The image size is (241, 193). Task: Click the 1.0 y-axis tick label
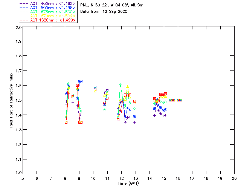pyautogui.click(x=18, y=173)
